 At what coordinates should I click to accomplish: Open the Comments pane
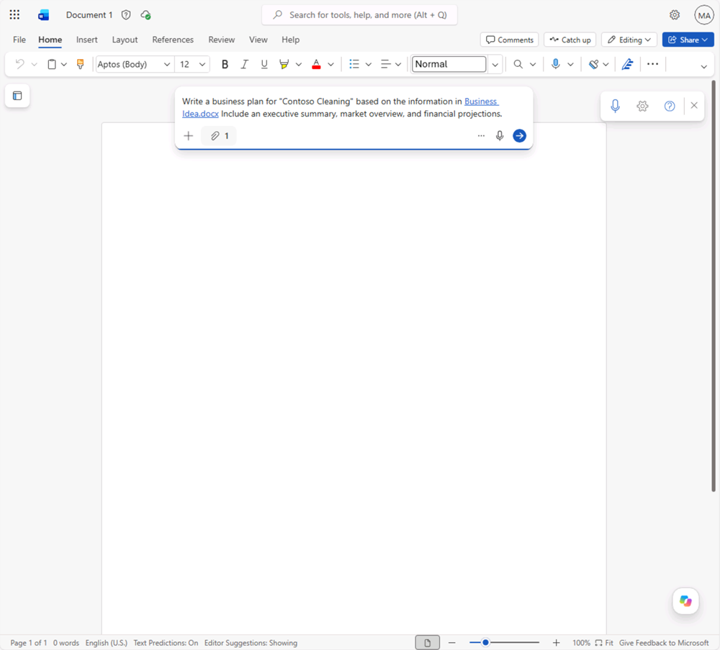[510, 40]
